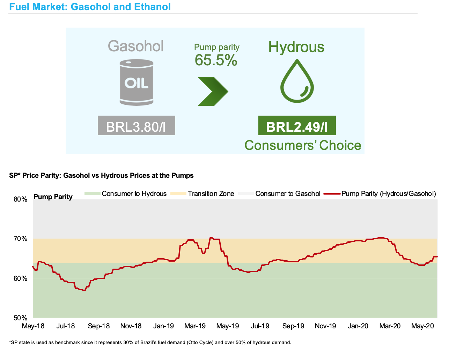Click the May-18 x-axis label

33,326
